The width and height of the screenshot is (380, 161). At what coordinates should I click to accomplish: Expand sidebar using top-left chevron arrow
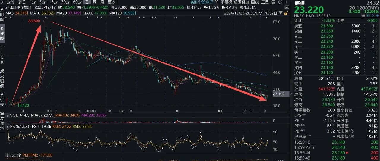click(x=2, y=2)
